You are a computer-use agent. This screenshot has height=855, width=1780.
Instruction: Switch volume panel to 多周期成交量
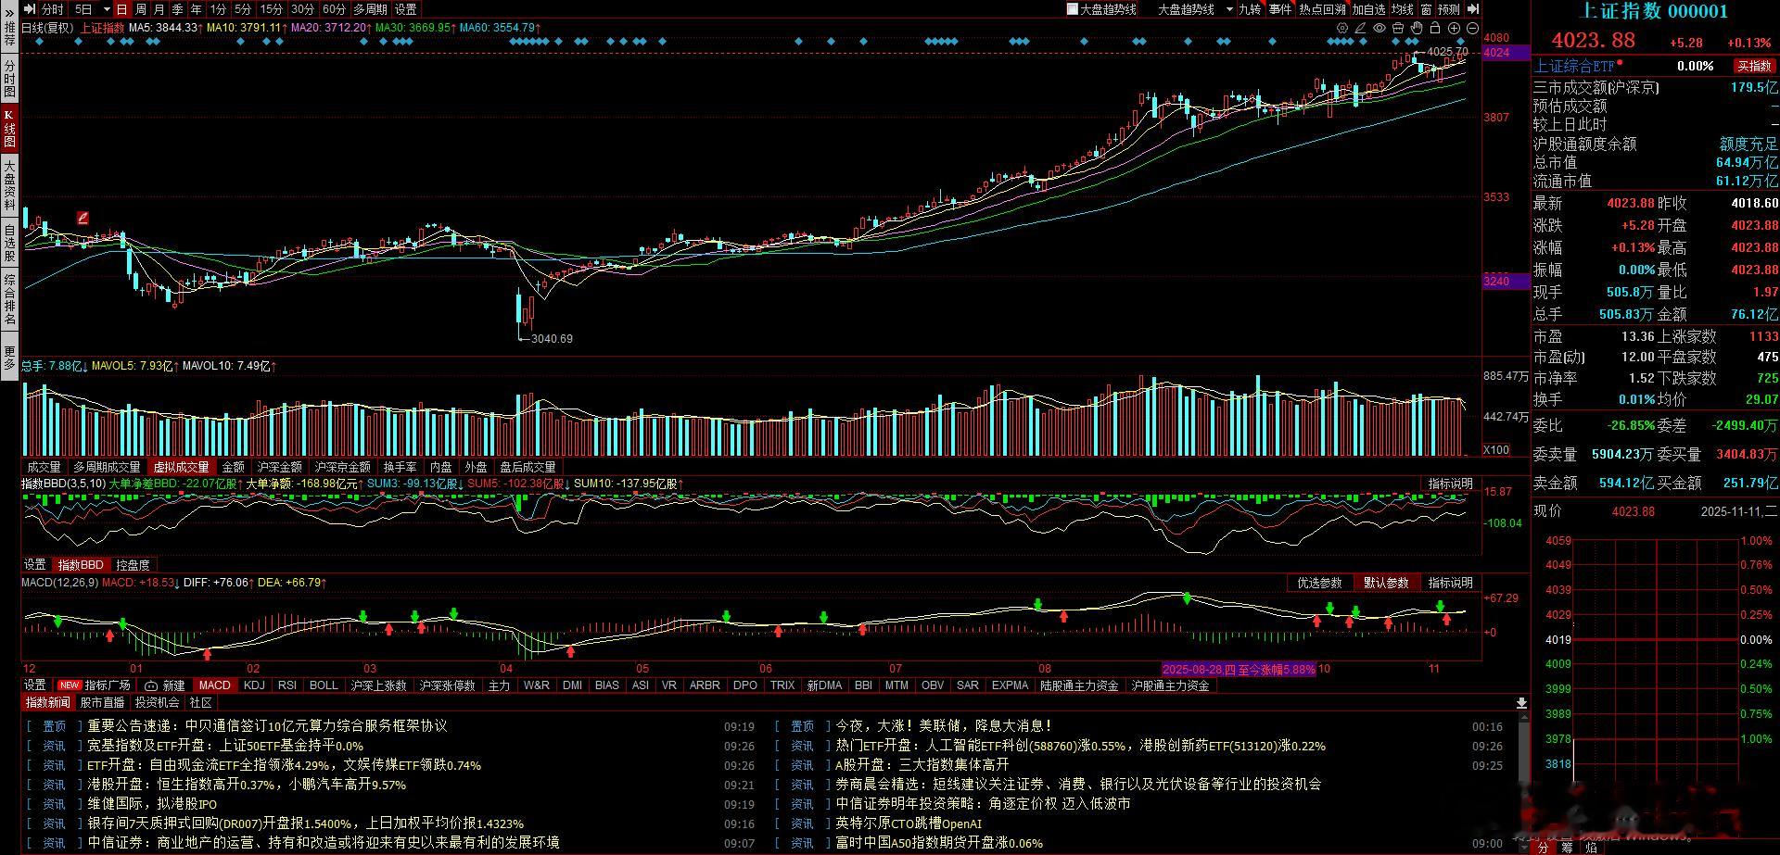point(108,467)
